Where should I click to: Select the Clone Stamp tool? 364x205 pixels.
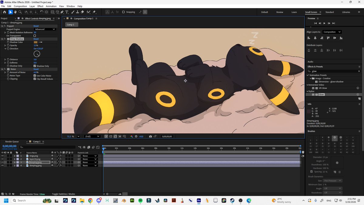[x=78, y=12]
